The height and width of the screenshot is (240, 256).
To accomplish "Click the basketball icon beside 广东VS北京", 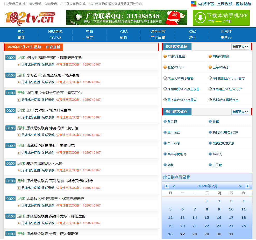I will click(x=165, y=56).
